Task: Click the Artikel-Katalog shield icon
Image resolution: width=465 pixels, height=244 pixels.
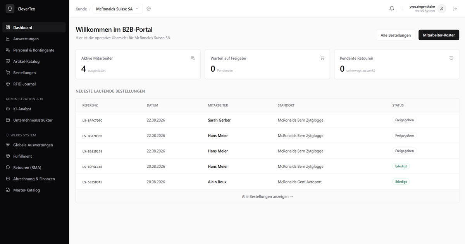Action: [x=8, y=61]
